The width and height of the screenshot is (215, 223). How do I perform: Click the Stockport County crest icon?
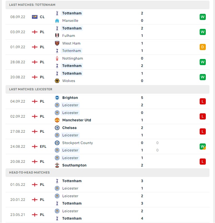pos(57,143)
